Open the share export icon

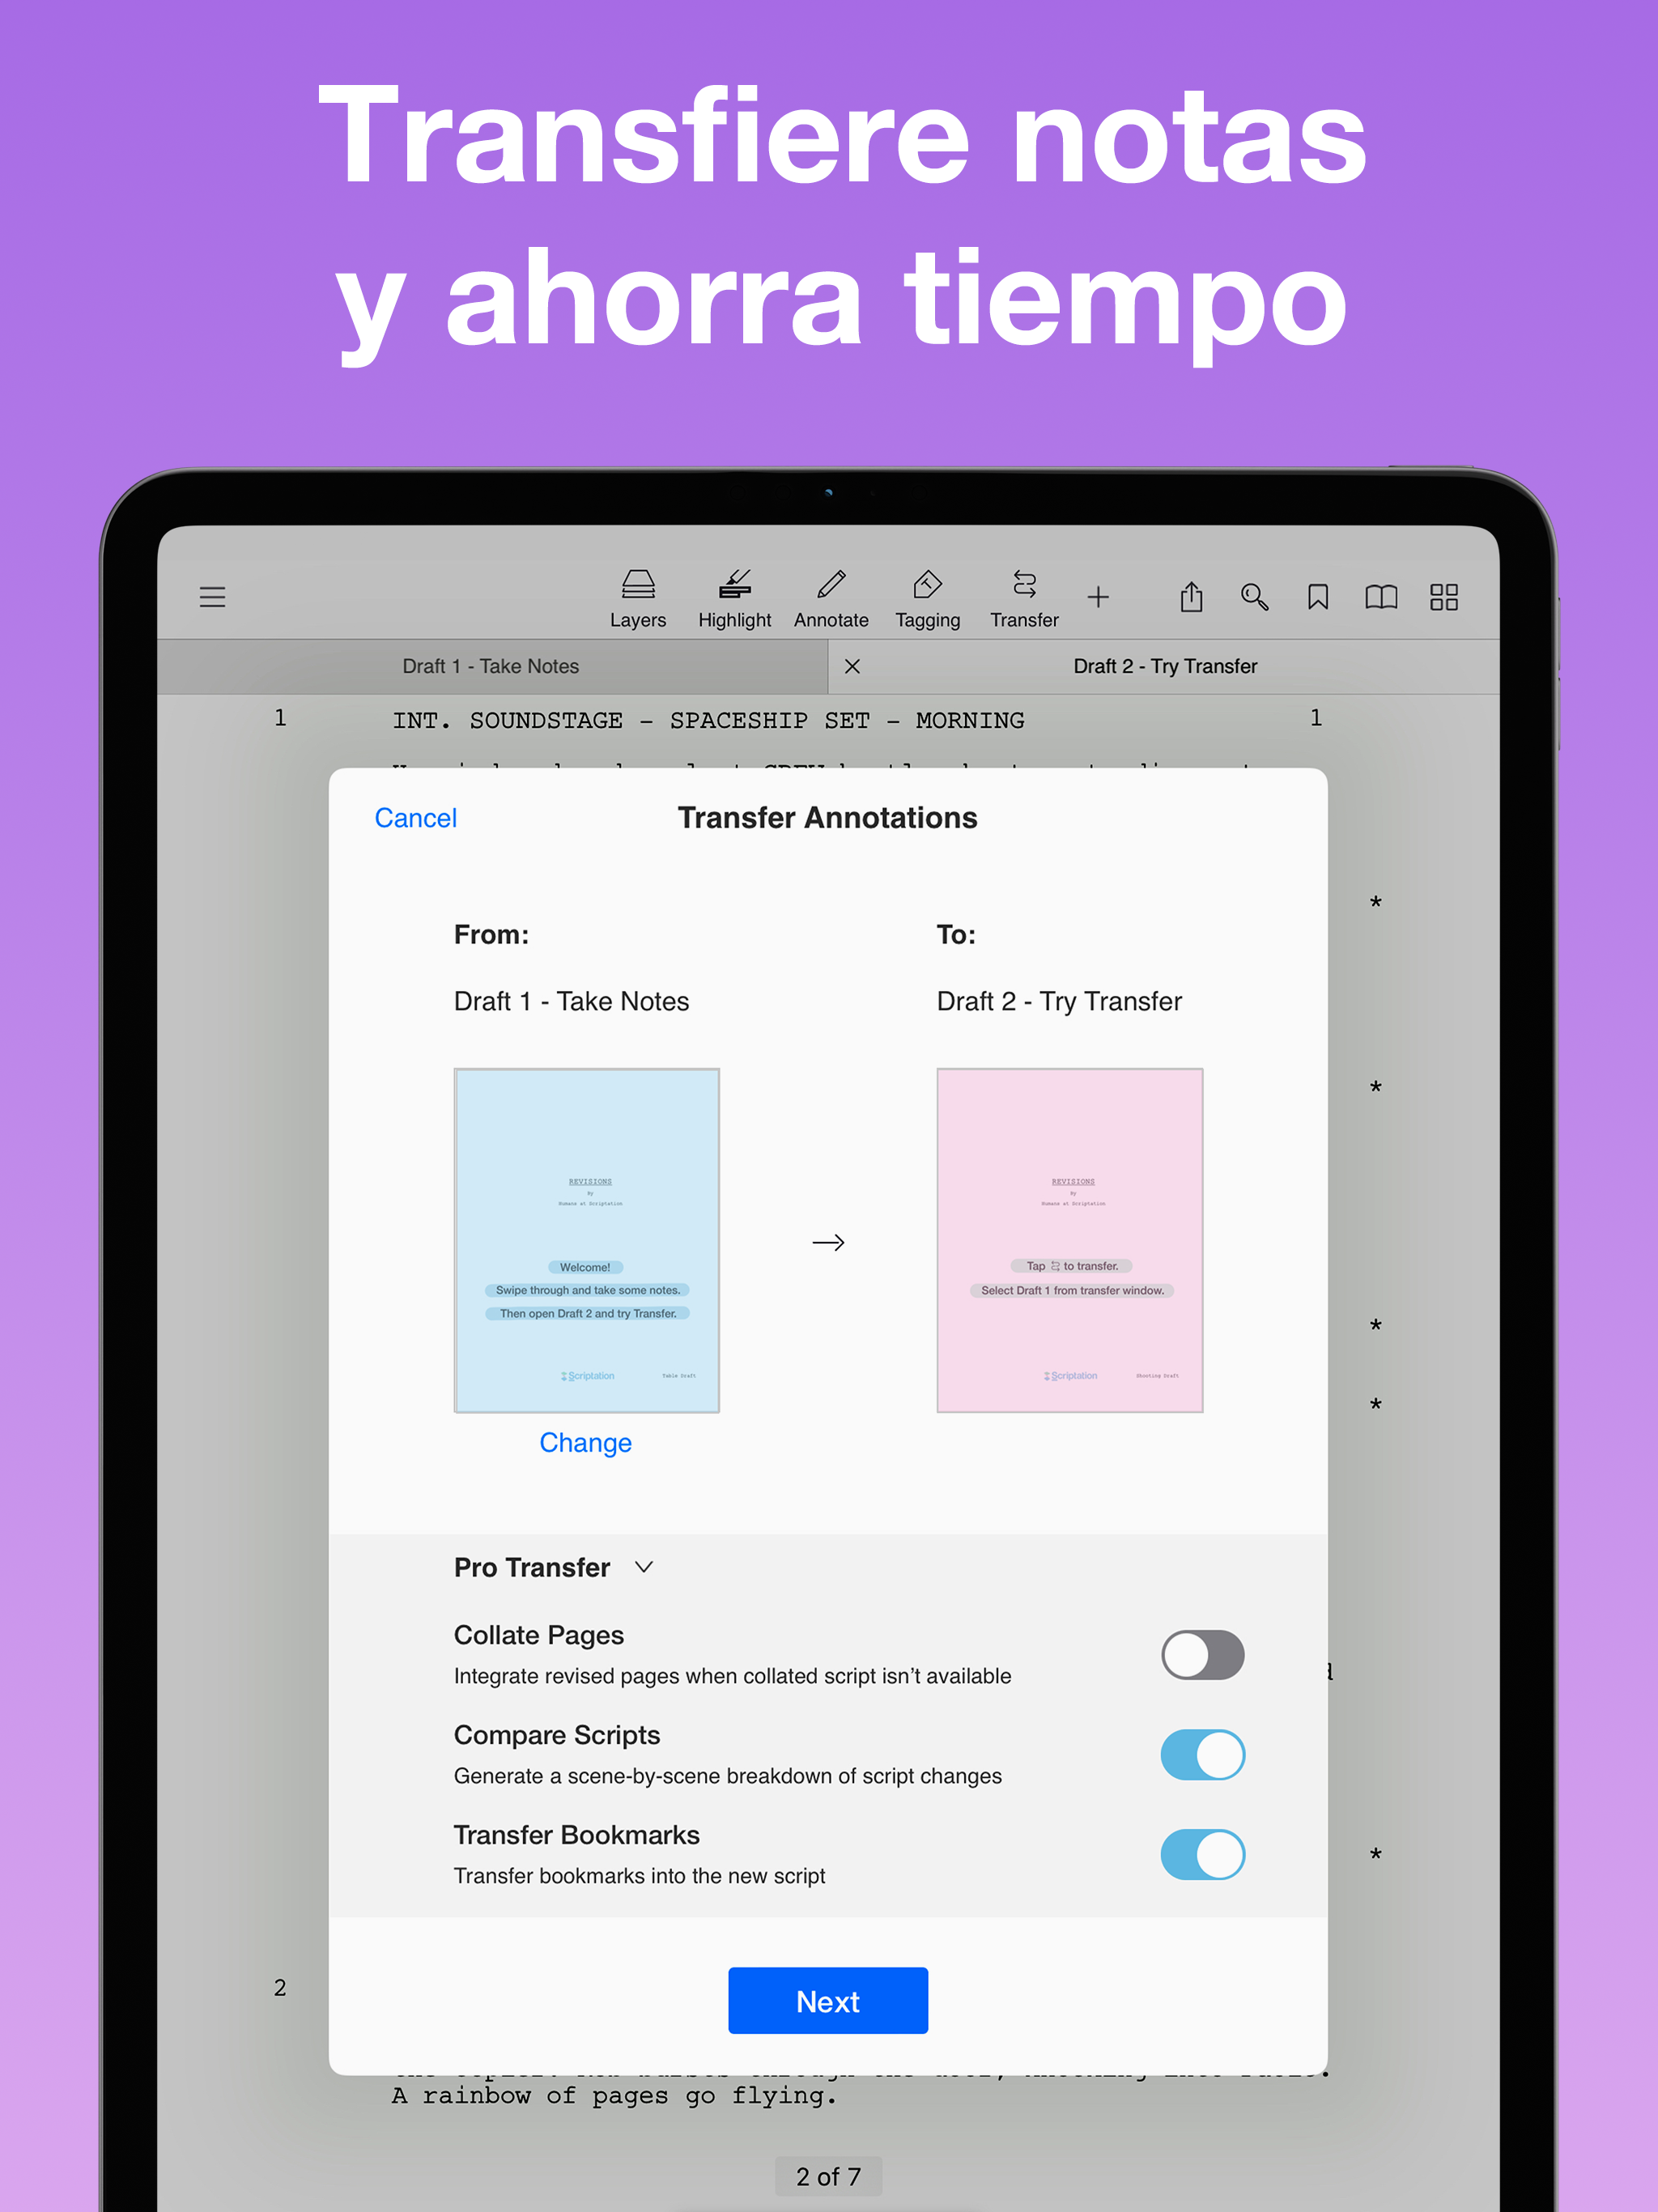[1191, 597]
